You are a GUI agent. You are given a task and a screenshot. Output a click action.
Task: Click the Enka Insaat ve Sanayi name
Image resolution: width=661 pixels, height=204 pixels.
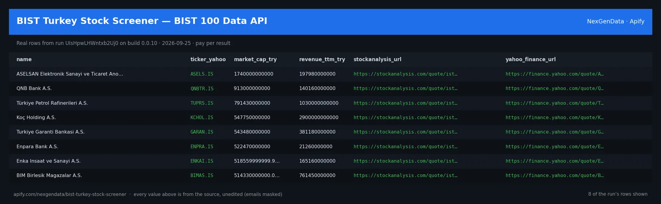pos(48,161)
